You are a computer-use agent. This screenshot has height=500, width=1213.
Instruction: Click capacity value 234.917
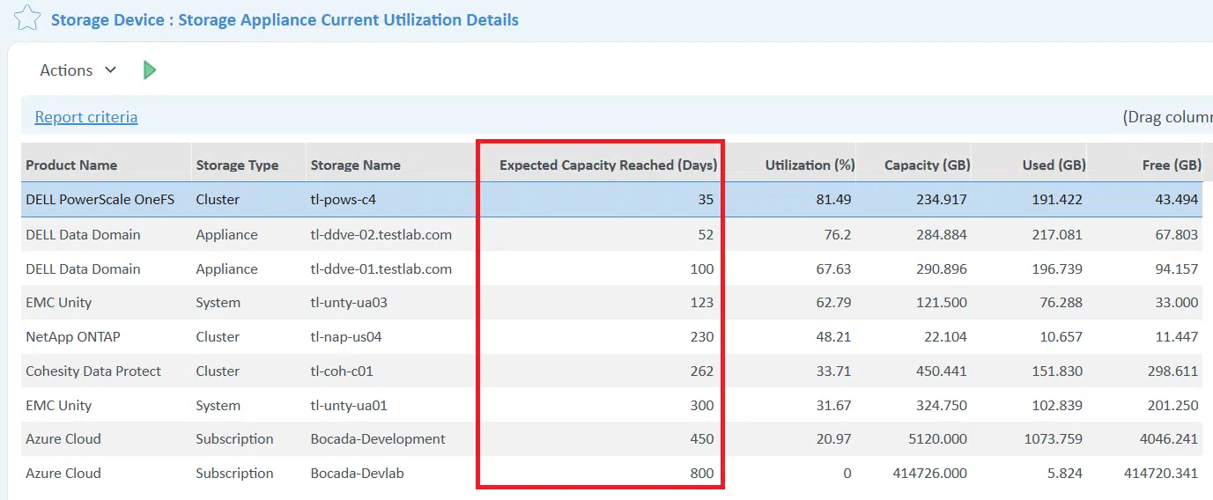pyautogui.click(x=940, y=200)
